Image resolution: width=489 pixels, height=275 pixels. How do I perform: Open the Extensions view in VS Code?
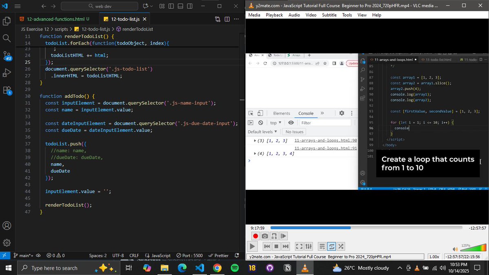coord(7,90)
